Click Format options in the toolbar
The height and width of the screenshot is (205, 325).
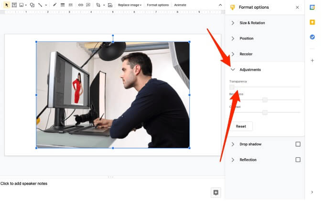point(158,5)
